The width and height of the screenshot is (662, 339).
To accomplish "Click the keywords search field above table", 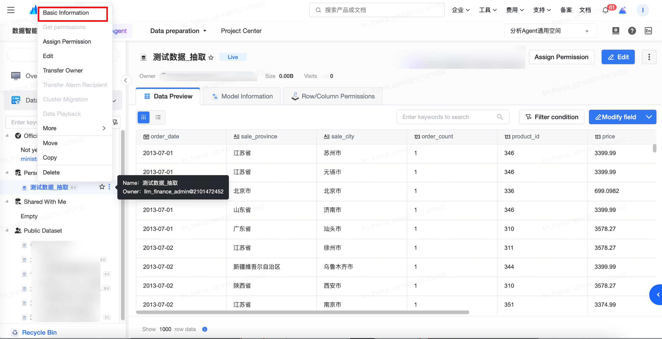I will (449, 117).
